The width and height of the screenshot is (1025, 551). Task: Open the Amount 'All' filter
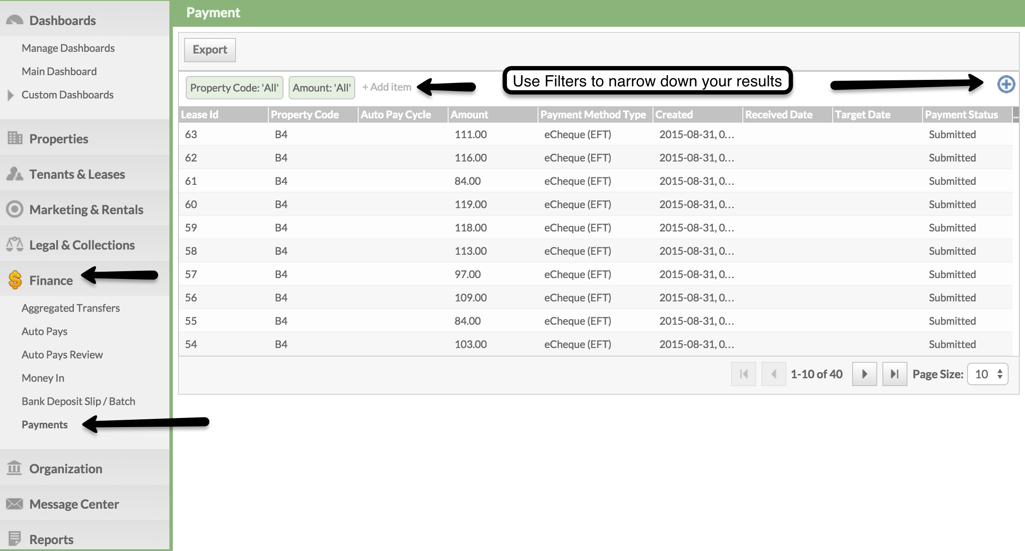coord(322,88)
